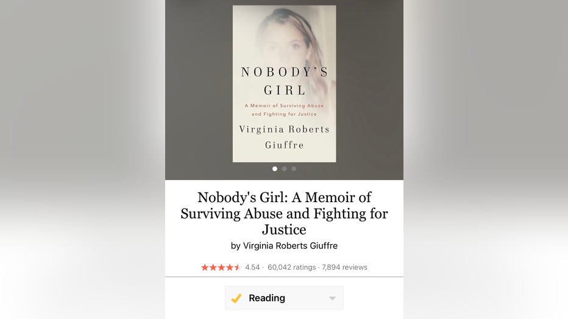Screen dimensions: 568x319
Task: Select the half-filled fifth rating star
Action: coord(238,267)
